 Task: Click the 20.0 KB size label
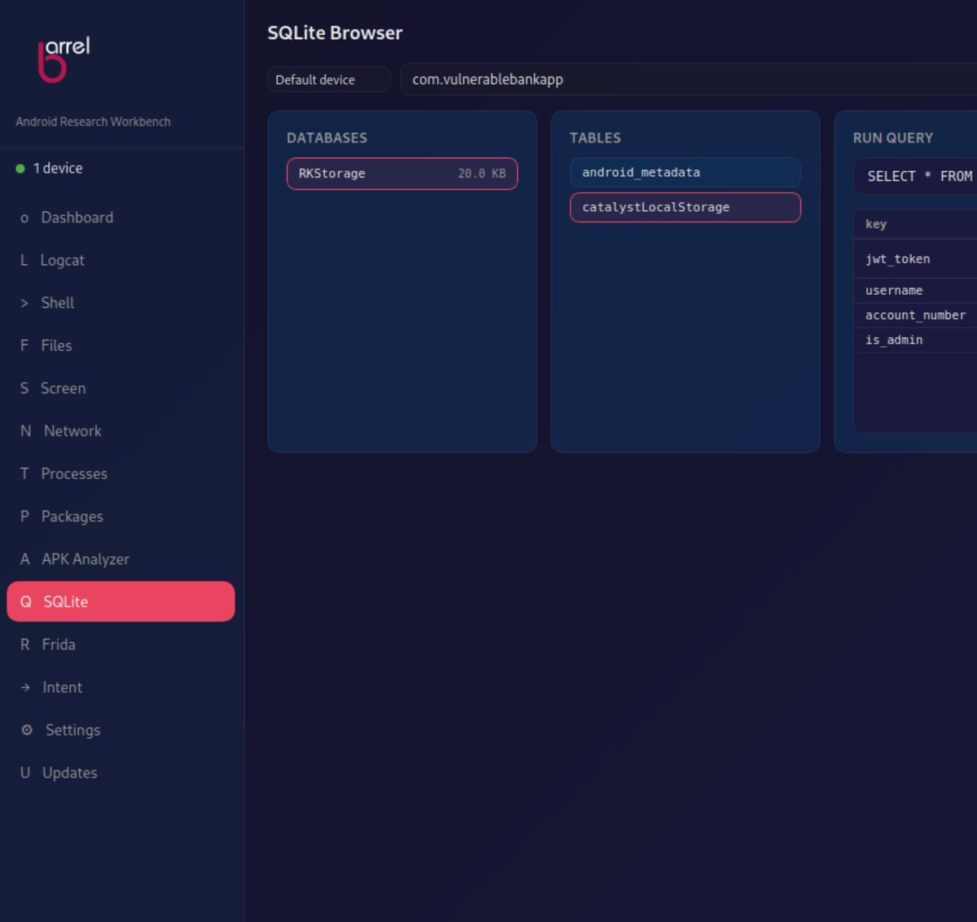tap(482, 173)
